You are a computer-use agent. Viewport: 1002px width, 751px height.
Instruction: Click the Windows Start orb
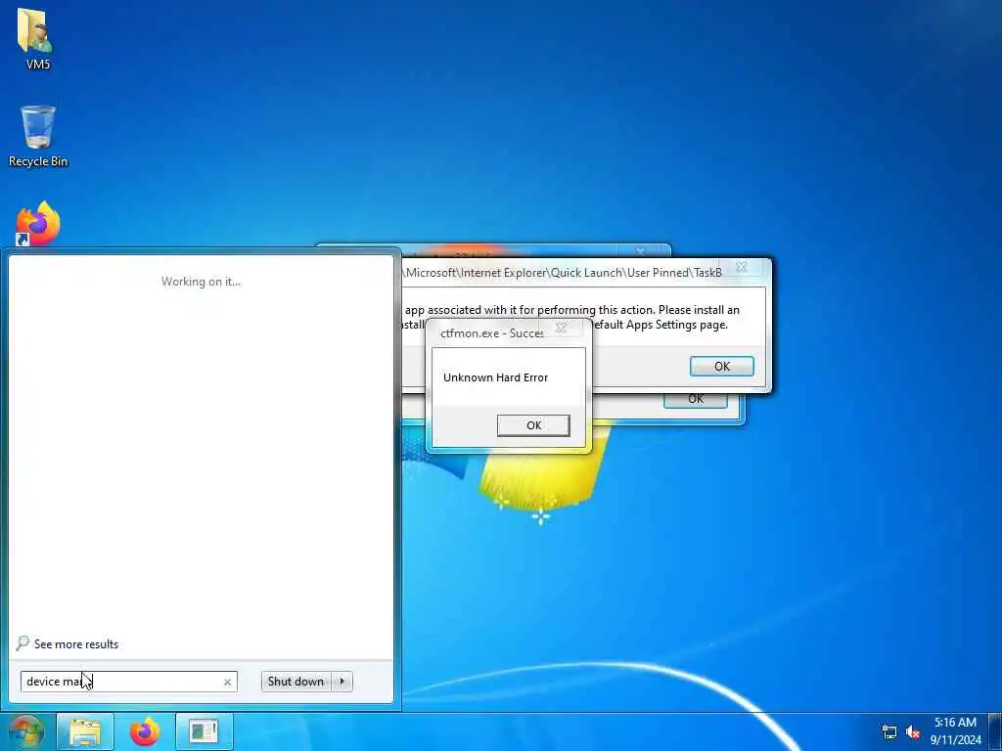(x=25, y=731)
